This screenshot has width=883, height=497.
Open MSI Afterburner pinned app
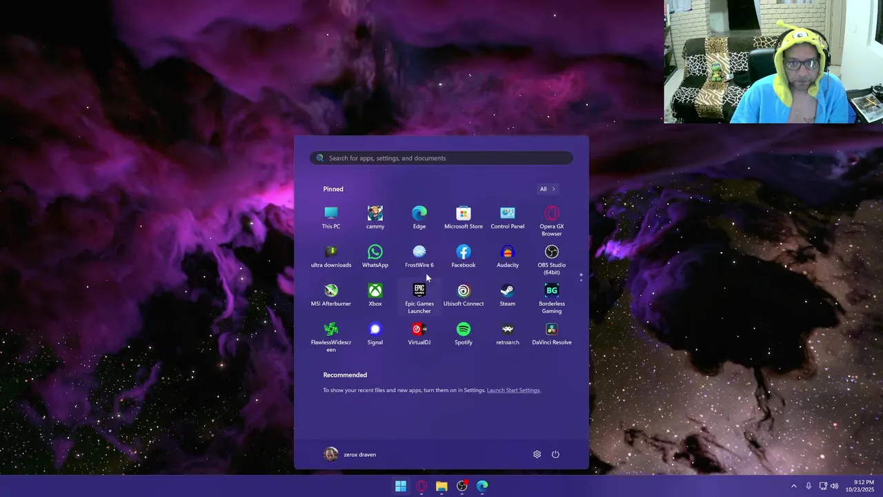pyautogui.click(x=331, y=295)
